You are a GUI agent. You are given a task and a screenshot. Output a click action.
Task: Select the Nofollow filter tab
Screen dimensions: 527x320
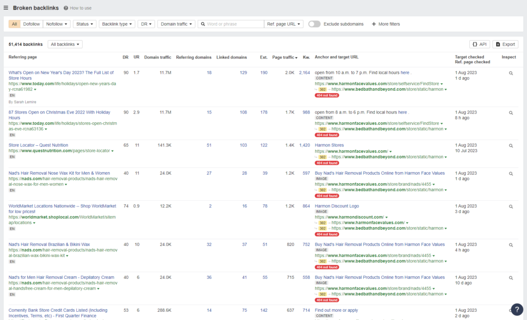[x=57, y=24]
